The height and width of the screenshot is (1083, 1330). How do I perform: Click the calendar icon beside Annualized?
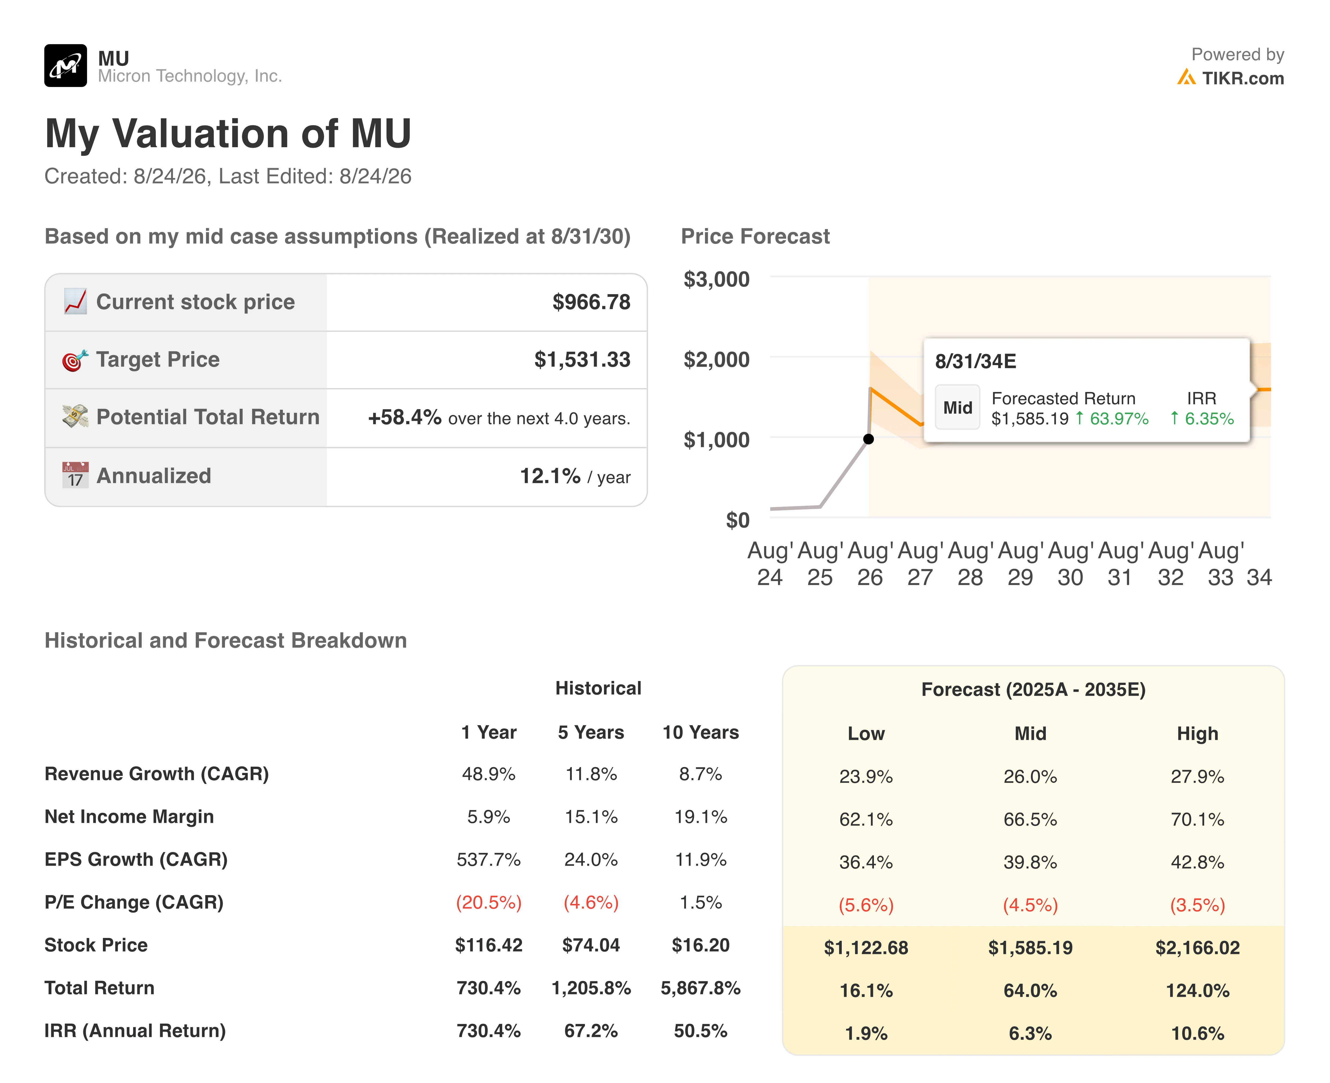[x=76, y=475]
